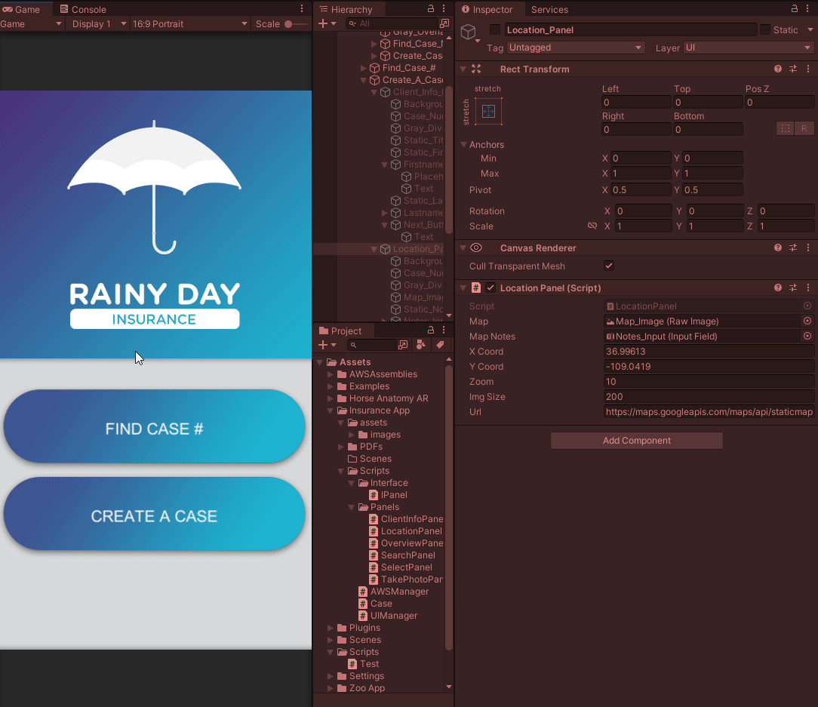Lock the Hierarchy panel

(430, 9)
